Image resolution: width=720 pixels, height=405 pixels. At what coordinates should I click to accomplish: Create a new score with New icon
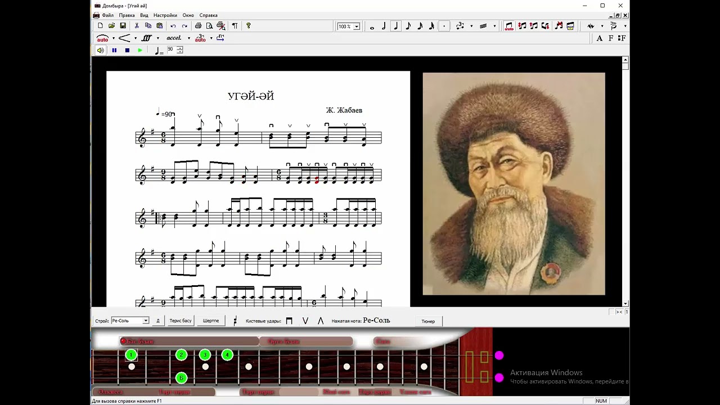tap(100, 26)
